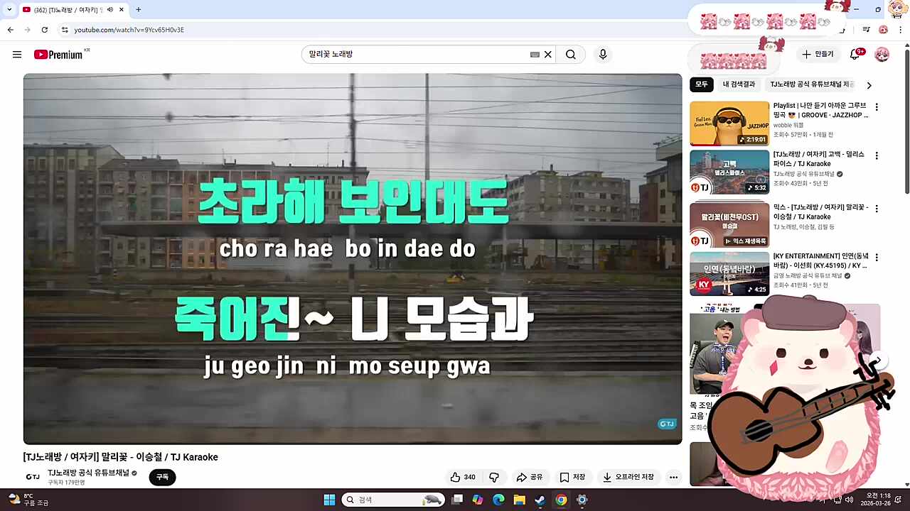The width and height of the screenshot is (910, 511).
Task: Save video to playlist with 저장
Action: pos(572,477)
